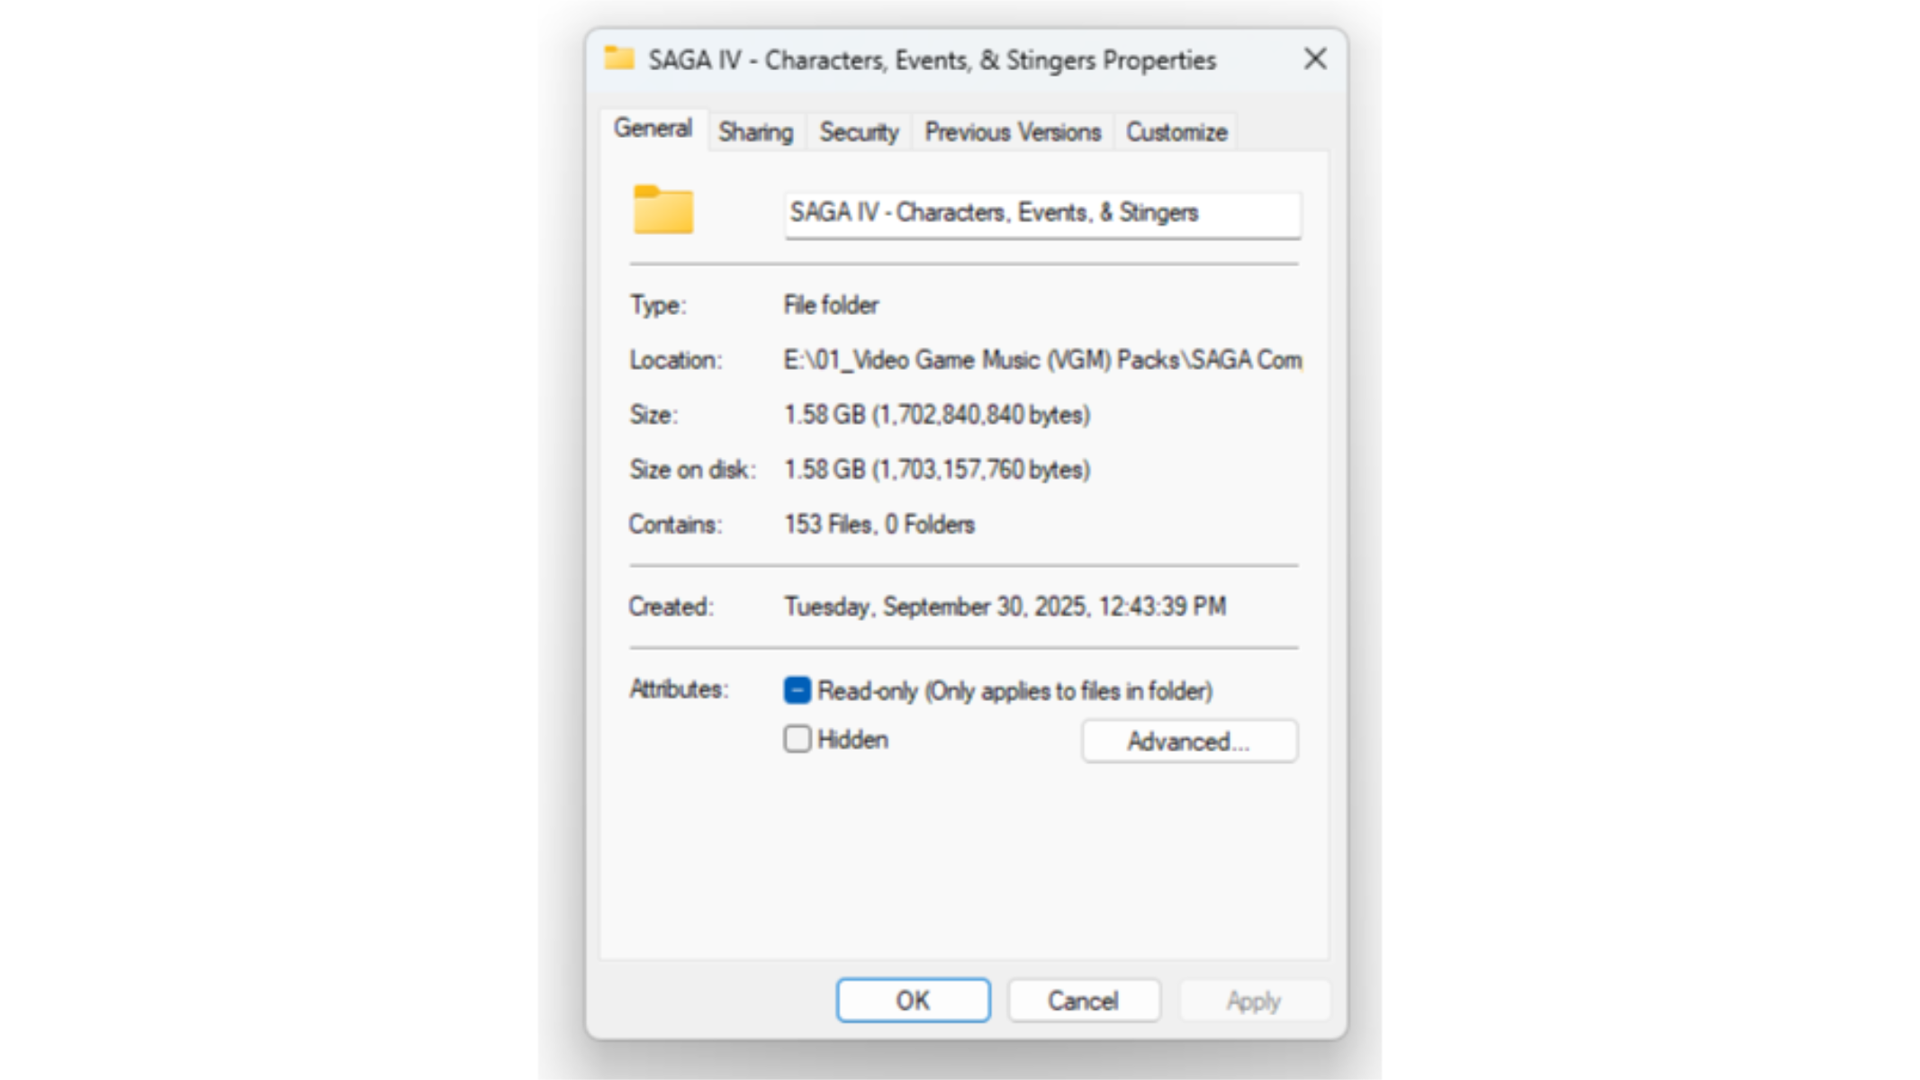Screen dimensions: 1920x1080
Task: Confirm with the OK button
Action: (913, 1000)
